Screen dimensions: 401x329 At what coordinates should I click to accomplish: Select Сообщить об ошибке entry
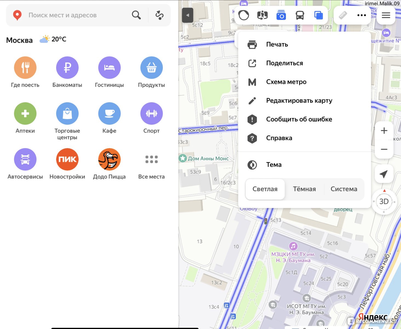pyautogui.click(x=305, y=119)
